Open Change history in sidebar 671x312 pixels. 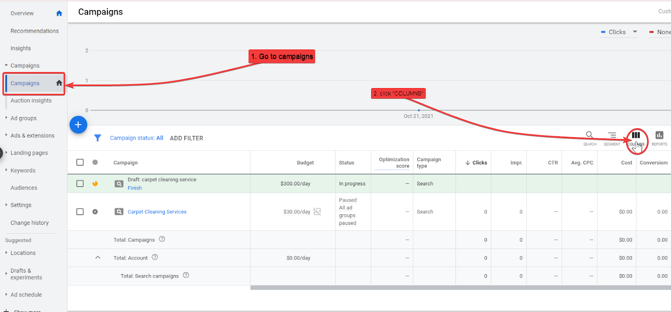[x=30, y=223]
